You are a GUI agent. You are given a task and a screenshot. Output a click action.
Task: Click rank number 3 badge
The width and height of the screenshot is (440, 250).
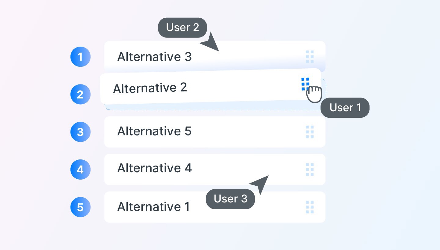pos(80,132)
